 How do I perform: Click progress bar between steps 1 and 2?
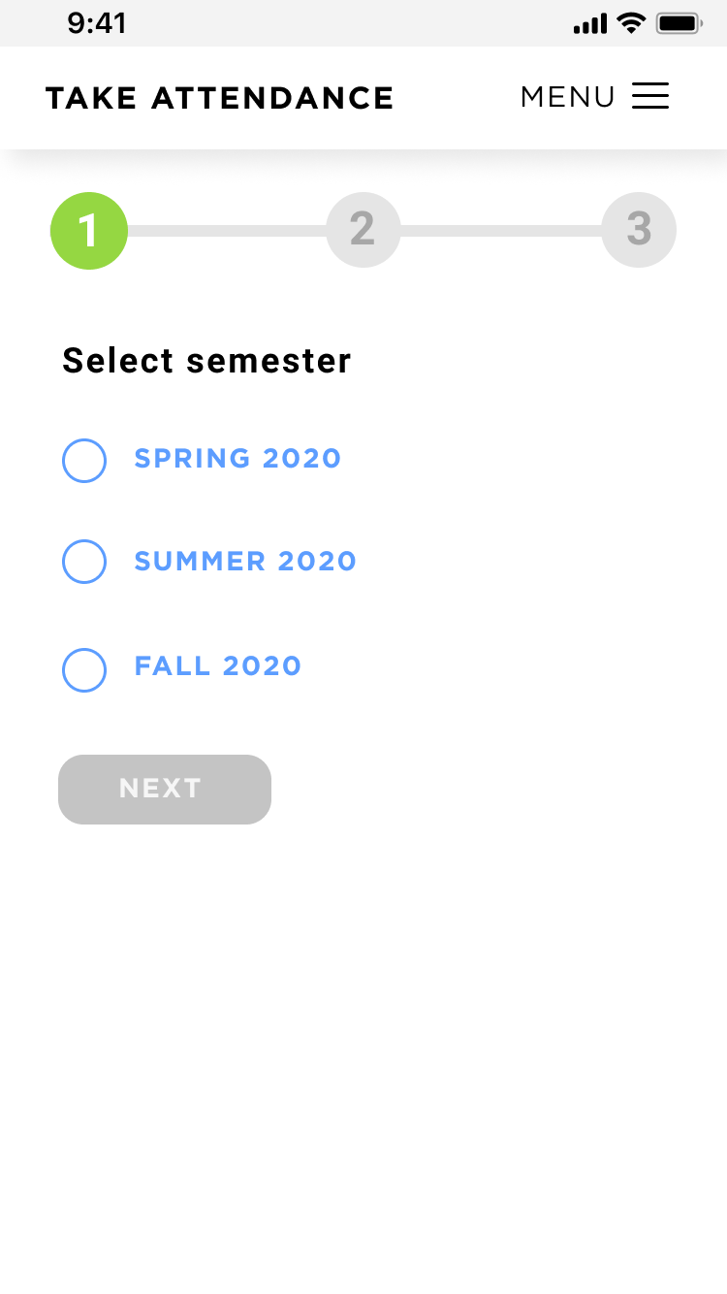click(x=227, y=231)
